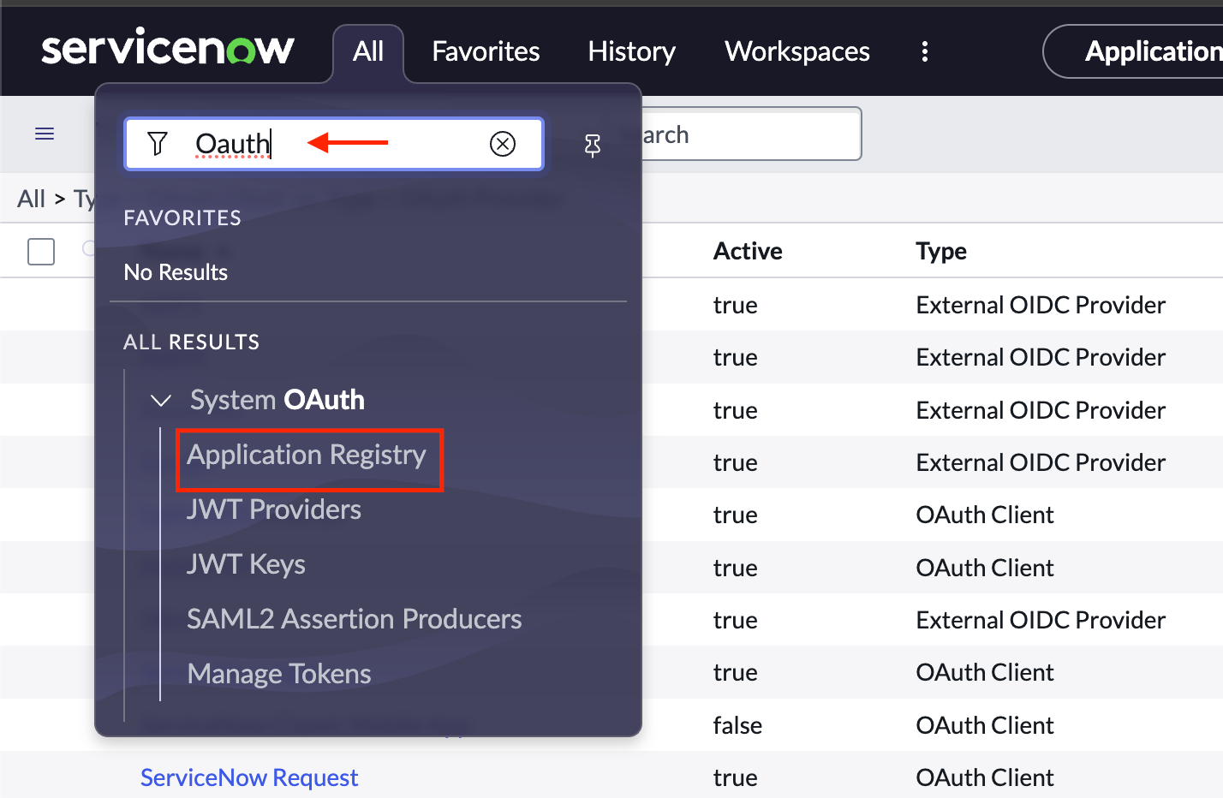
Task: Click the FAVORITES section heading
Action: coord(182,217)
